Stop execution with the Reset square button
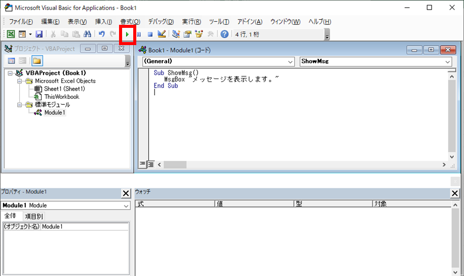The height and width of the screenshot is (276, 464). pos(150,34)
